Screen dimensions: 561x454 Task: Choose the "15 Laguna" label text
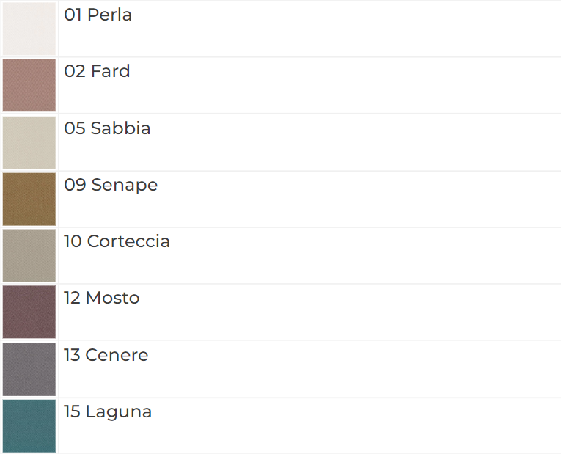click(108, 411)
